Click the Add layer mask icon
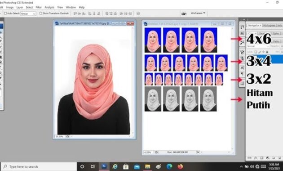This screenshot has height=171, width=283. click(x=261, y=158)
